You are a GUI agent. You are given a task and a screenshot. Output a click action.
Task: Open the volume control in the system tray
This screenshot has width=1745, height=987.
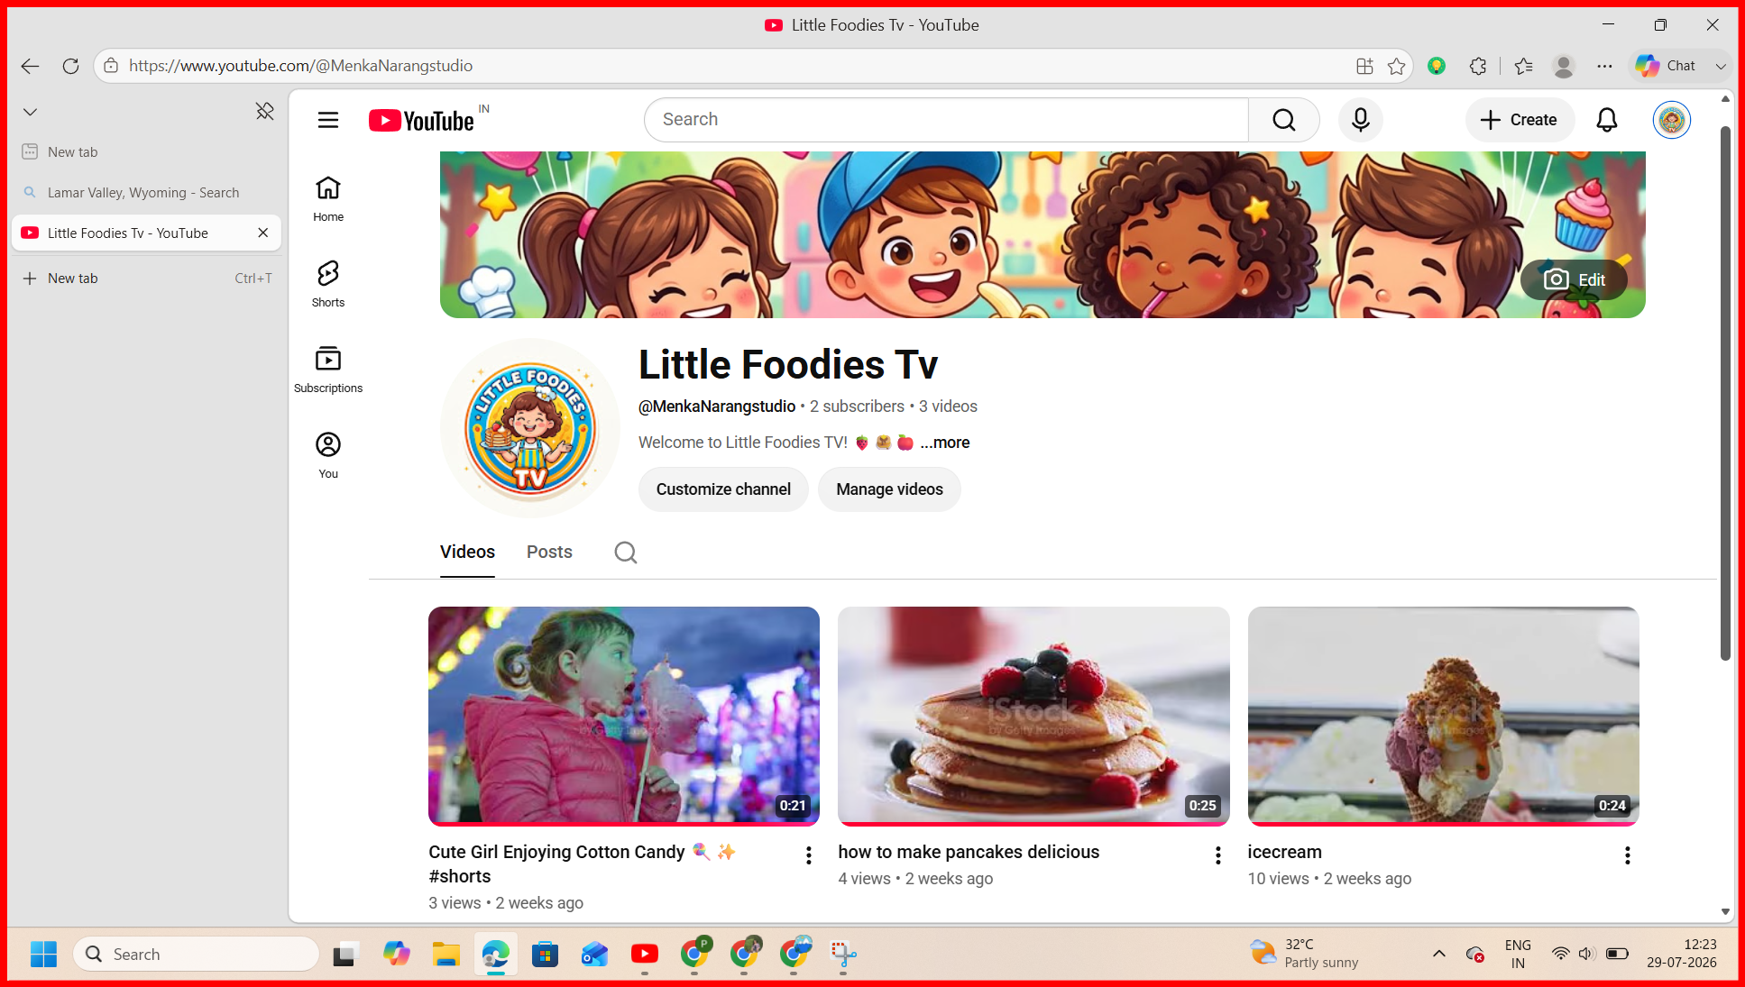1586,954
